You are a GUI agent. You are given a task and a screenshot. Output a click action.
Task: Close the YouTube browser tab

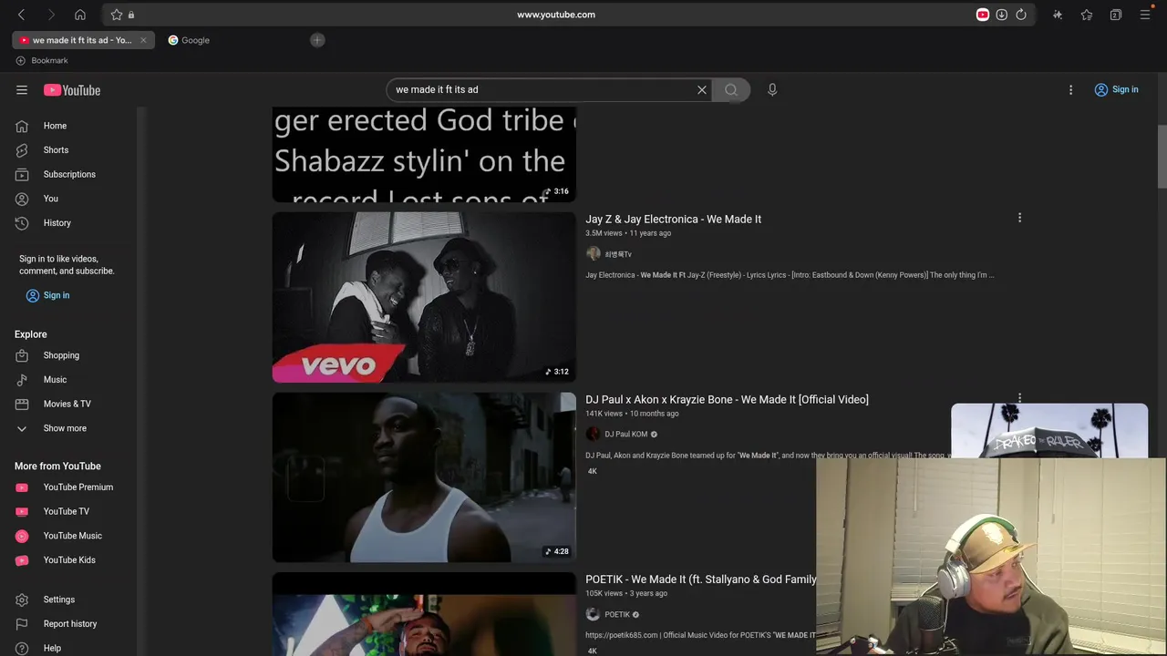pos(143,40)
